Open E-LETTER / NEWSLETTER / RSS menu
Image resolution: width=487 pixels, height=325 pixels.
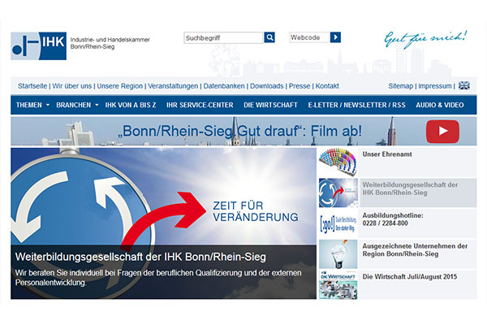357,105
